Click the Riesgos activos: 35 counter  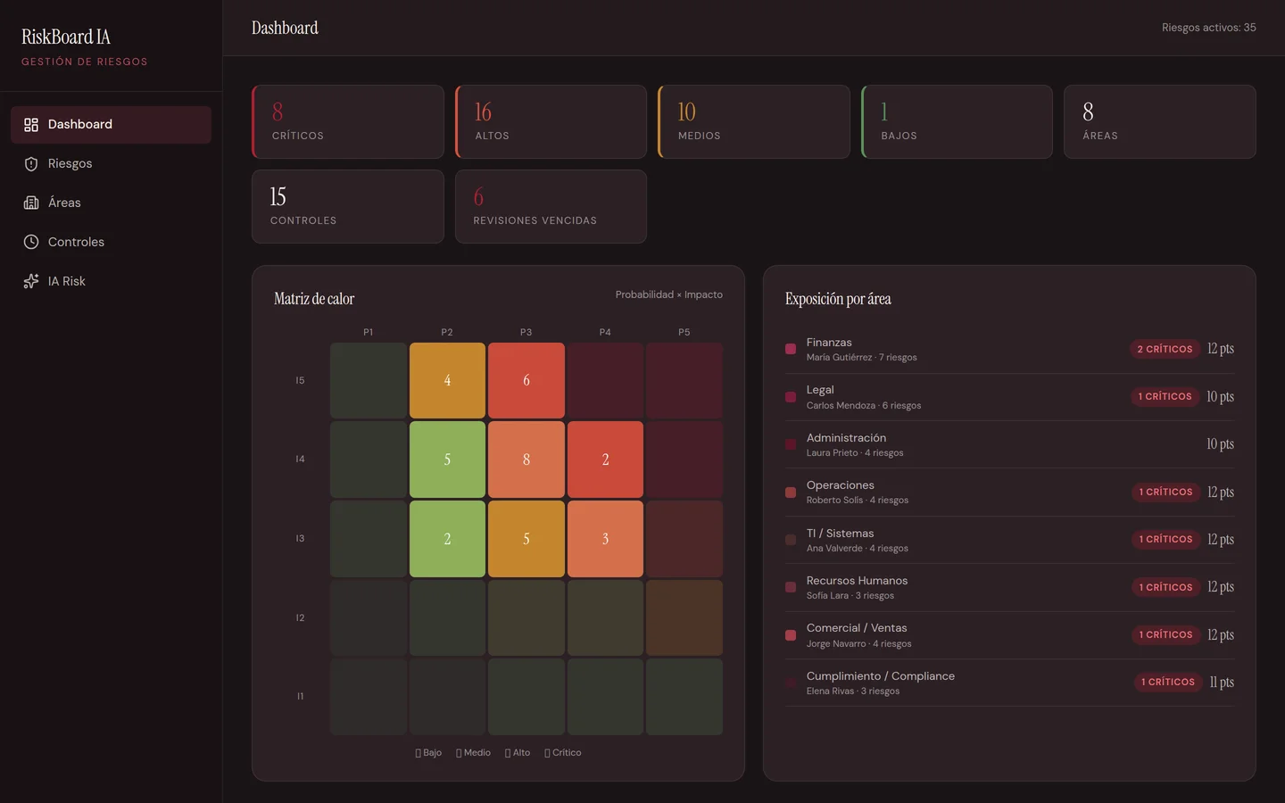coord(1208,28)
